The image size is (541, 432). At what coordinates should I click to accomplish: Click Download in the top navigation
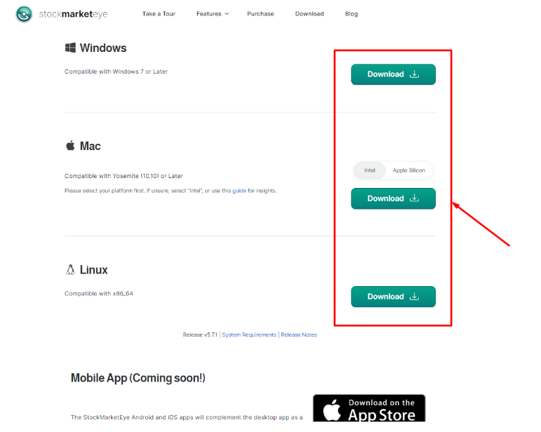tap(309, 14)
